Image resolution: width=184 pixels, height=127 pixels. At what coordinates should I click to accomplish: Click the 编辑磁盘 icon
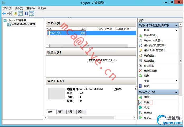(x=140, y=56)
